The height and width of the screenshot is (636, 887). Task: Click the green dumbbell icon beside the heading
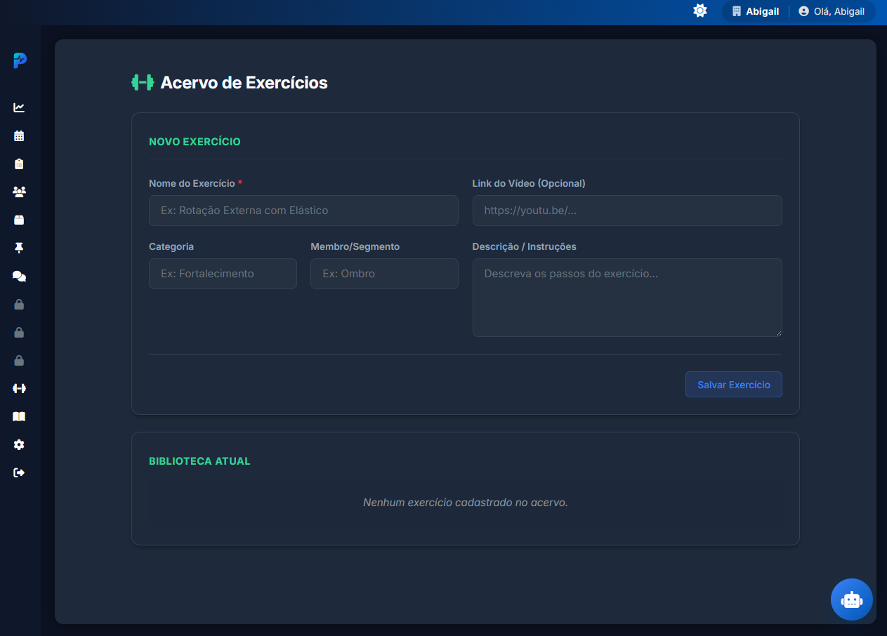coord(143,83)
